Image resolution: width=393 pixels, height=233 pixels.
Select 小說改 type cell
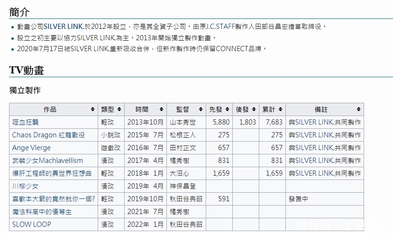click(111, 135)
